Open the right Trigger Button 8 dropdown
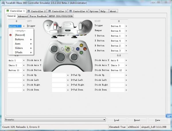172x131 pixels. point(126,26)
